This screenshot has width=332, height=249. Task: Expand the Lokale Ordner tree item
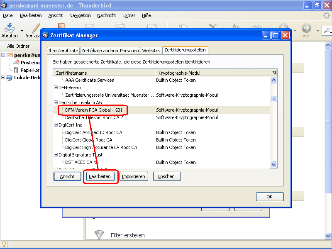3,77
